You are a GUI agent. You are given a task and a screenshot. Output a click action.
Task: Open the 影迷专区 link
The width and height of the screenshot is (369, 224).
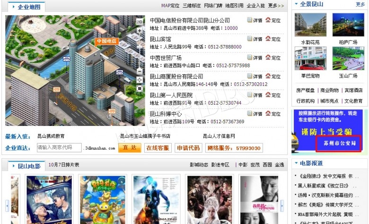220,165
